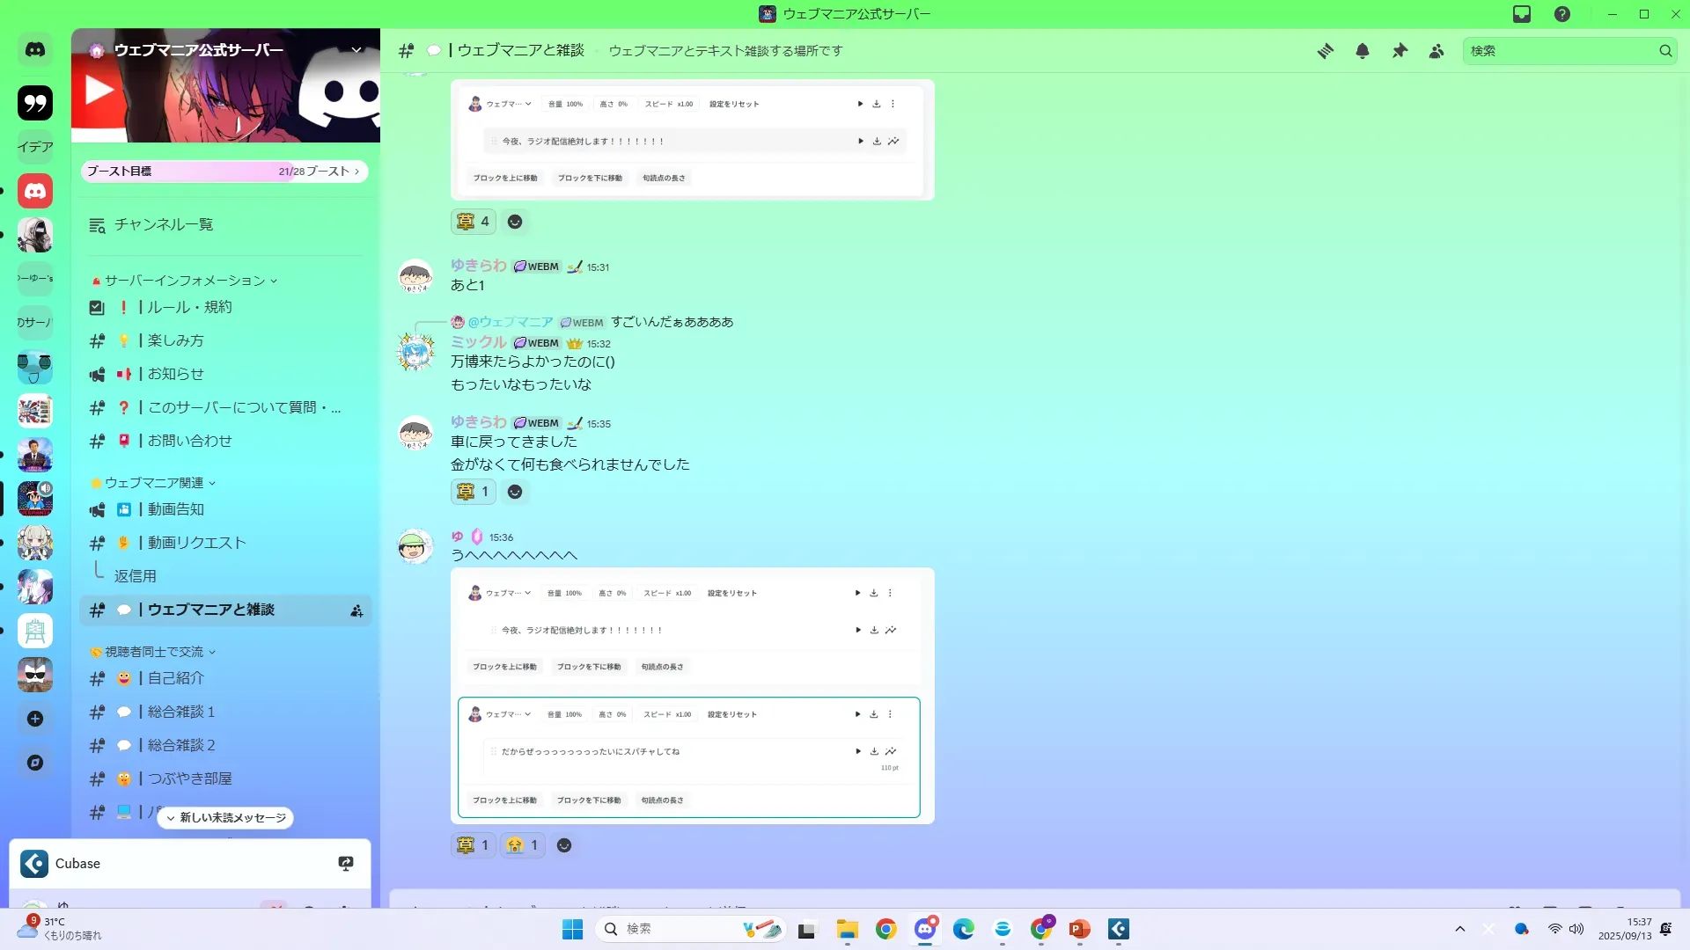Expand the ウェブマニア公式サーバー server dropdown
The image size is (1690, 950).
click(x=356, y=50)
